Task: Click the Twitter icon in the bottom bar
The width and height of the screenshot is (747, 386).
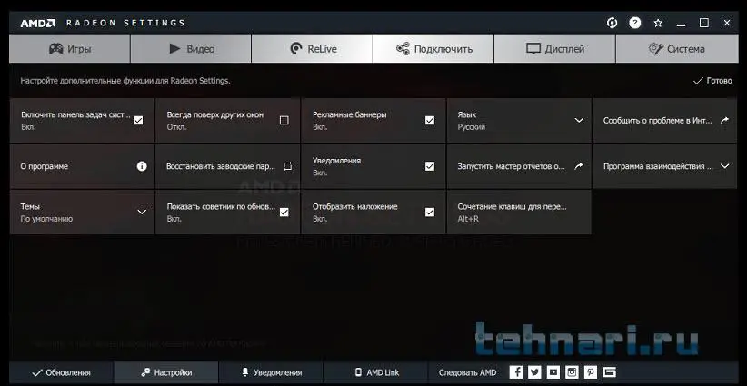Action: (534, 372)
